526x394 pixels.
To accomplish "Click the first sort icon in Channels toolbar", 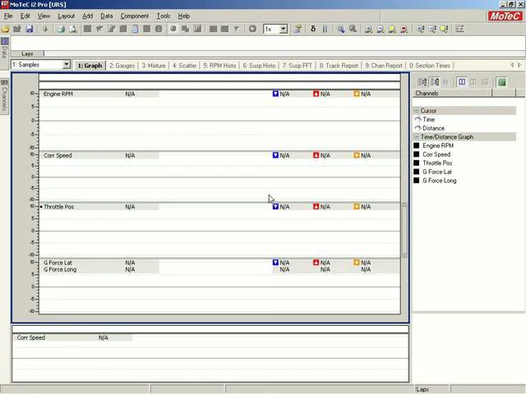I will 422,82.
